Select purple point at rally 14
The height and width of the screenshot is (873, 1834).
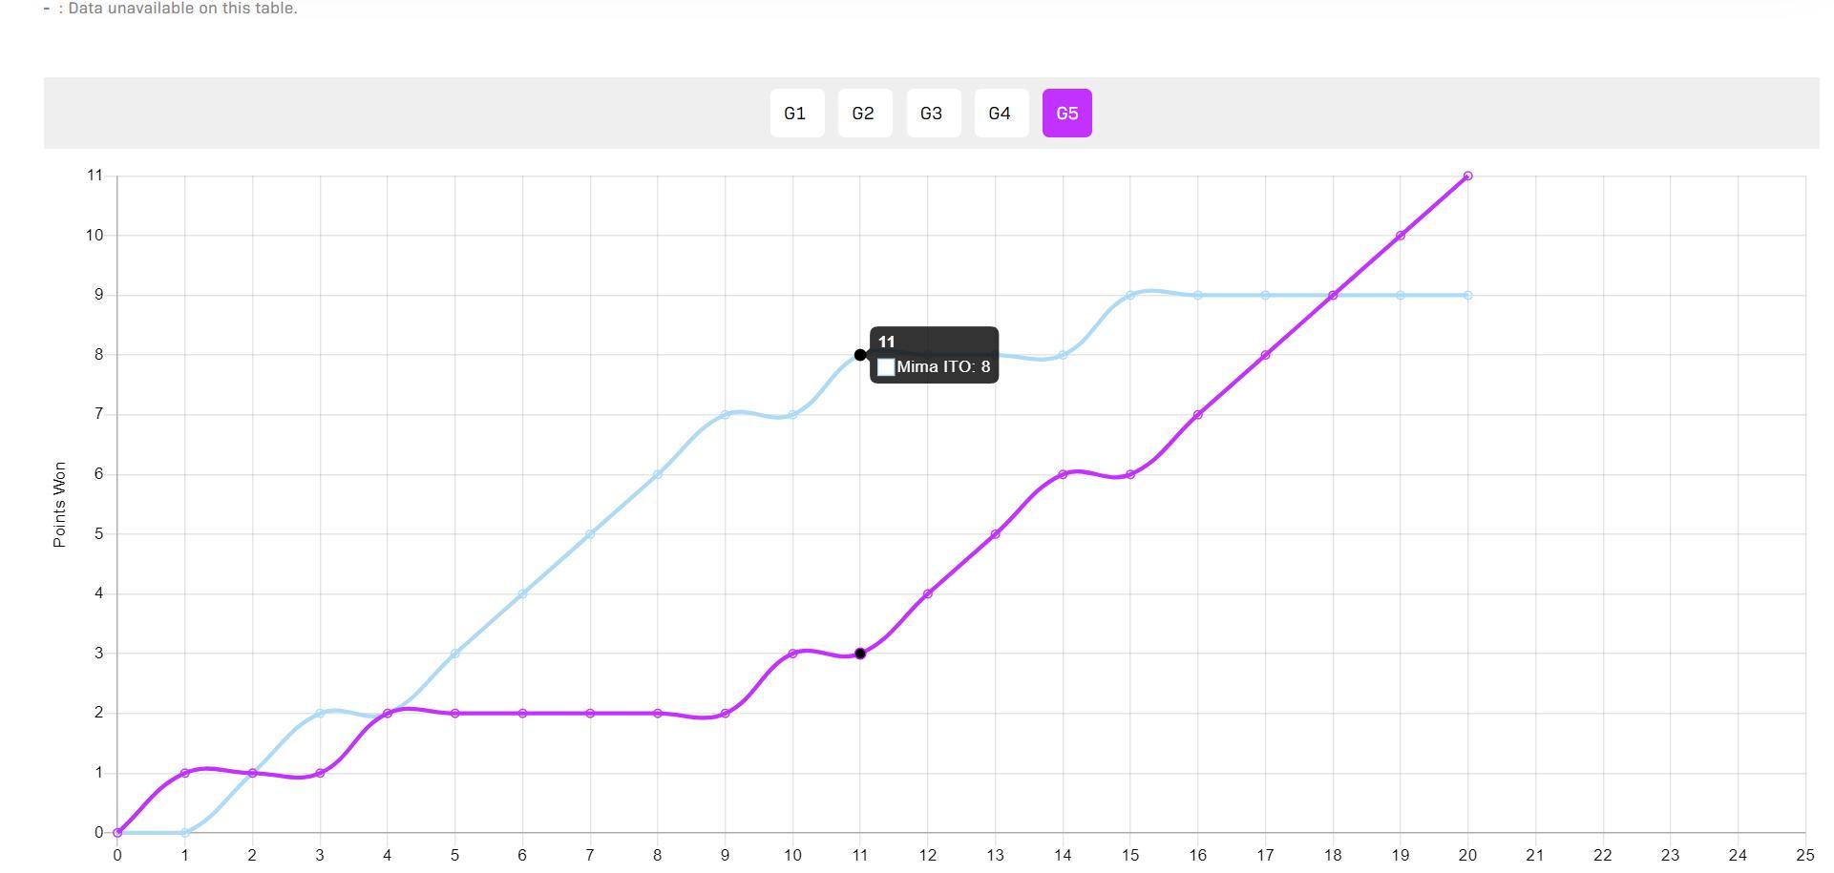[x=1063, y=474]
